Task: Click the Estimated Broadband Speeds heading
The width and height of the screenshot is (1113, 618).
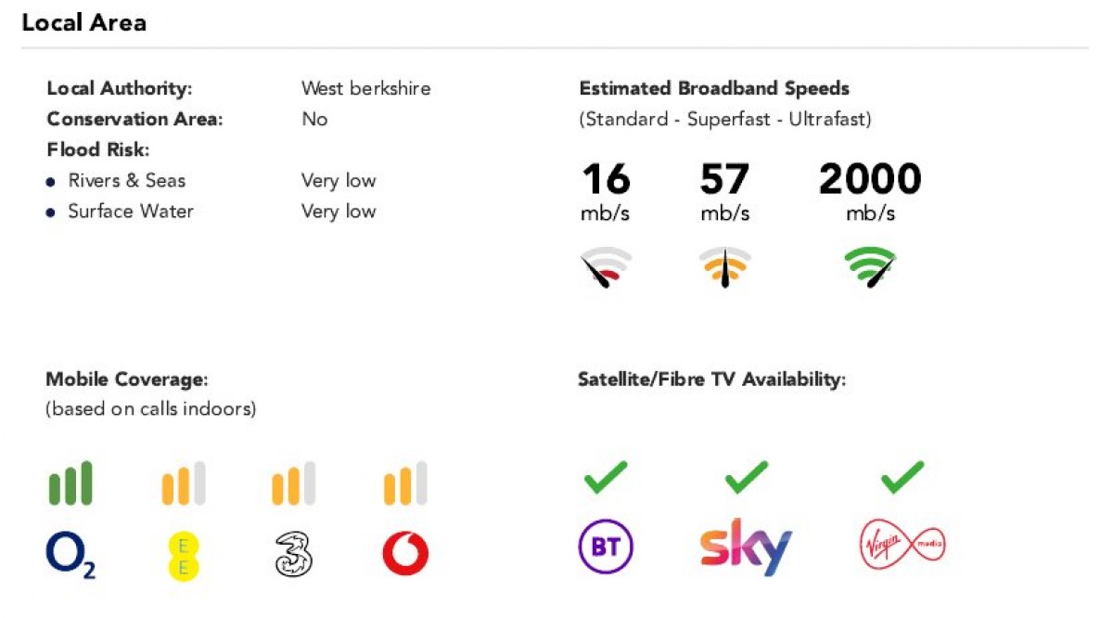Action: 714,89
